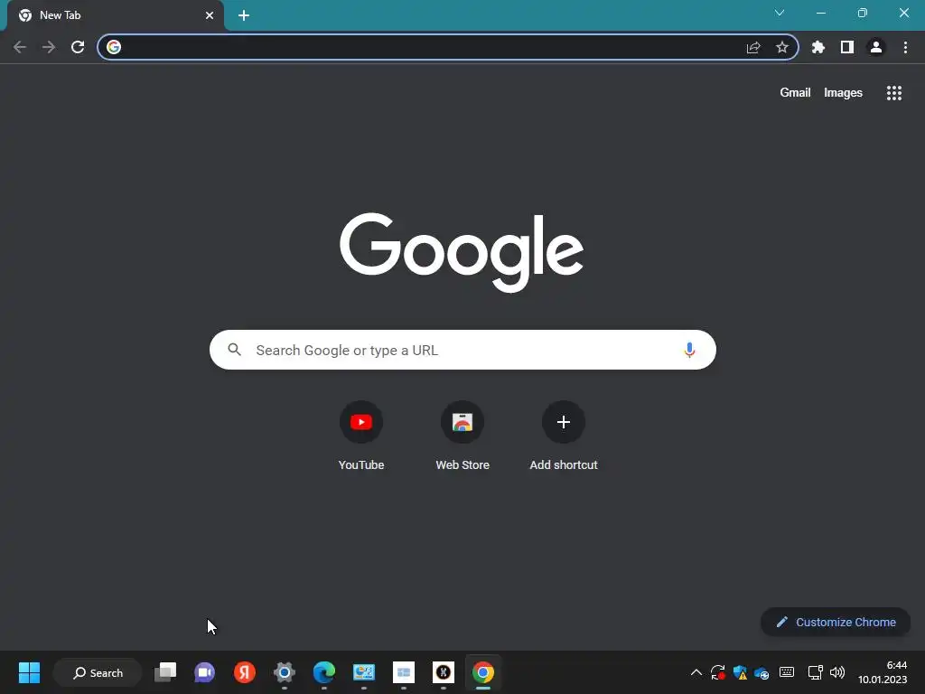Image resolution: width=925 pixels, height=694 pixels.
Task: Open the Windows Start menu
Action: coord(29,672)
